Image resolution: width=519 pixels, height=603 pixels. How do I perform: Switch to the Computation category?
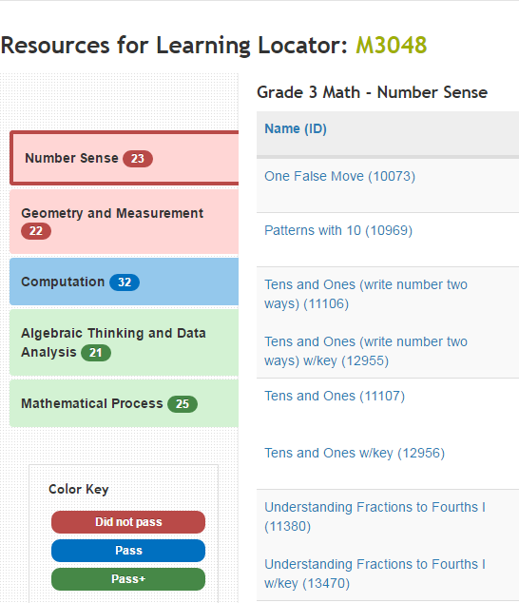pos(125,282)
